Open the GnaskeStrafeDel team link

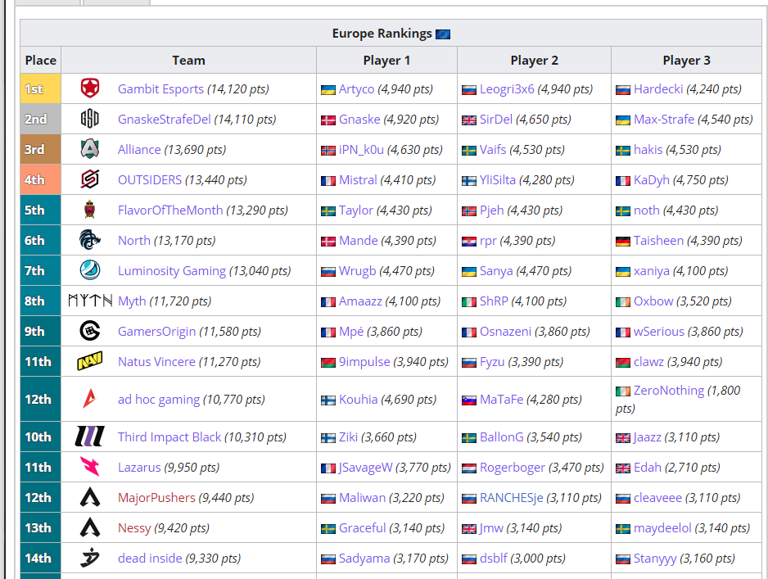click(x=165, y=119)
